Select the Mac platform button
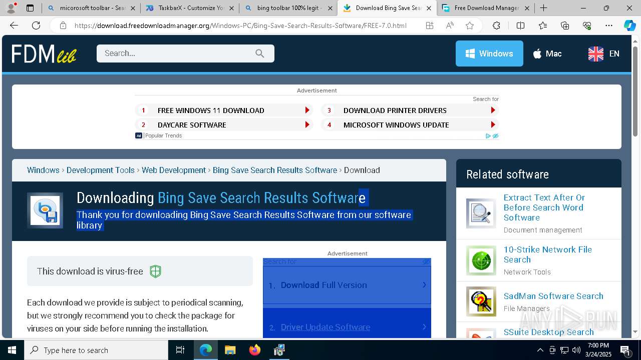 coord(547,53)
